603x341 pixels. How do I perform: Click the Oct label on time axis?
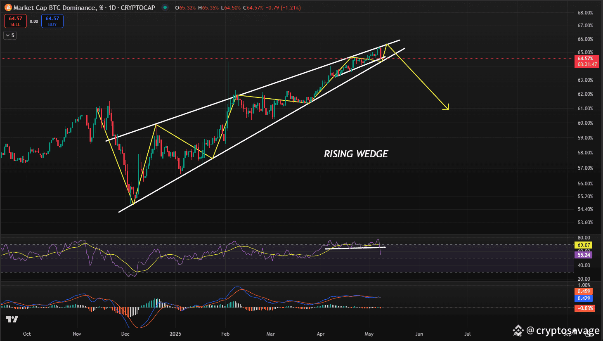tap(27, 334)
